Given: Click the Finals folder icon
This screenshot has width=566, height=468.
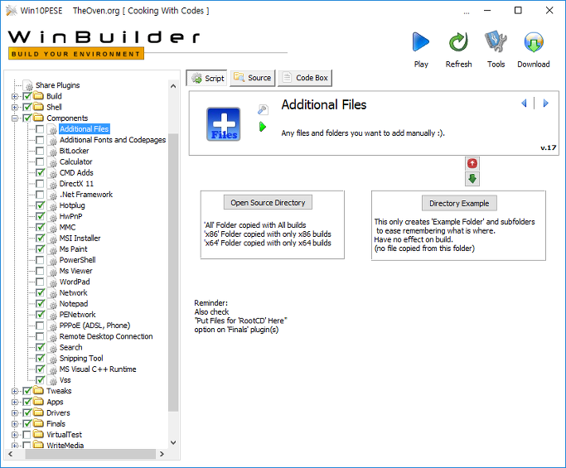Looking at the screenshot, I should (x=39, y=423).
